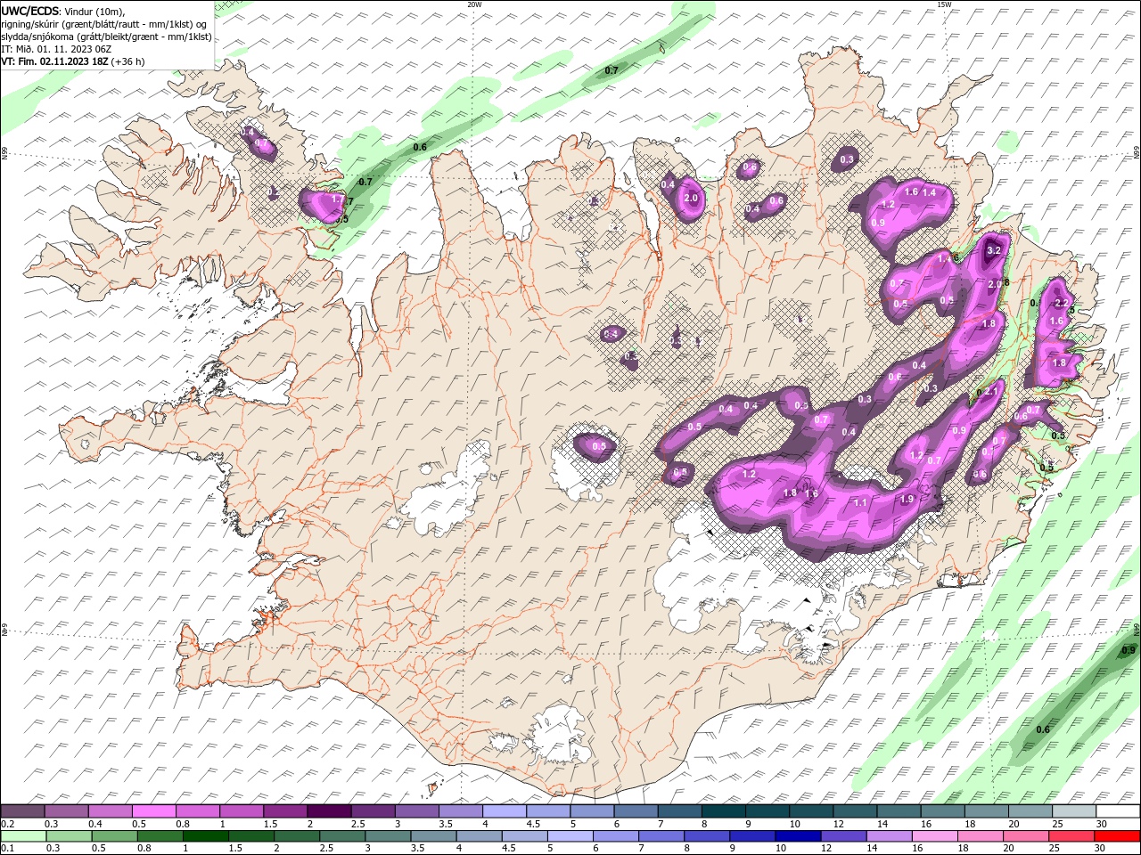Click the '(+36 h)' forecast offset text
The height and width of the screenshot is (855, 1141).
click(x=128, y=61)
